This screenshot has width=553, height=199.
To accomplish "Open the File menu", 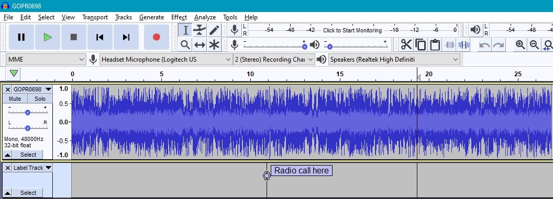I will [x=8, y=17].
